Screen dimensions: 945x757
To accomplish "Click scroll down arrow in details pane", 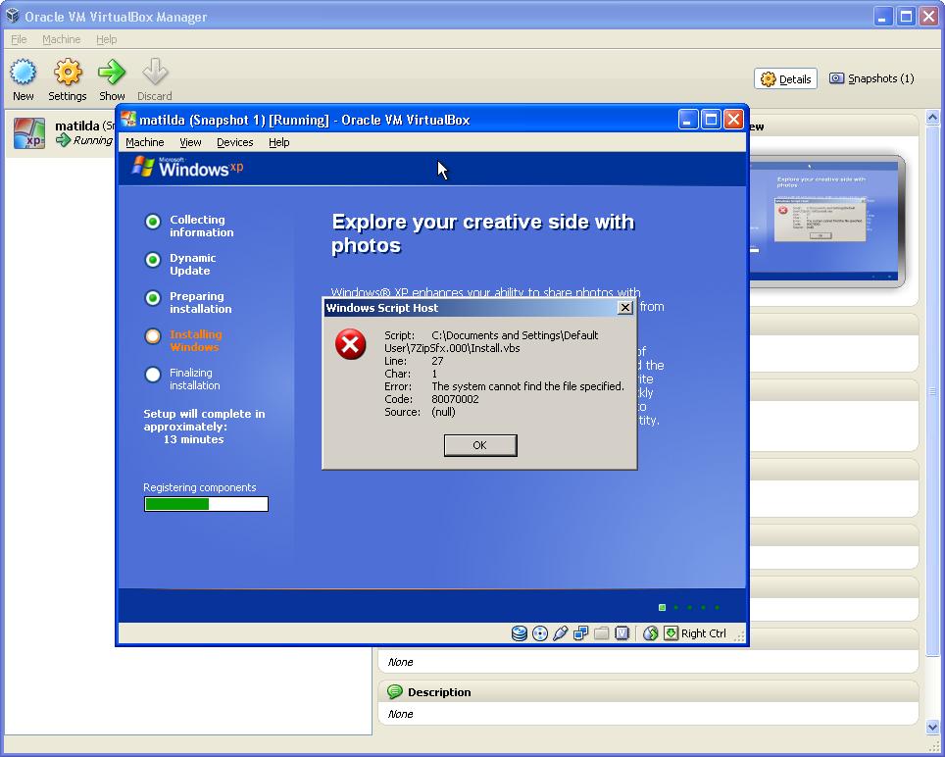I will coord(932,727).
